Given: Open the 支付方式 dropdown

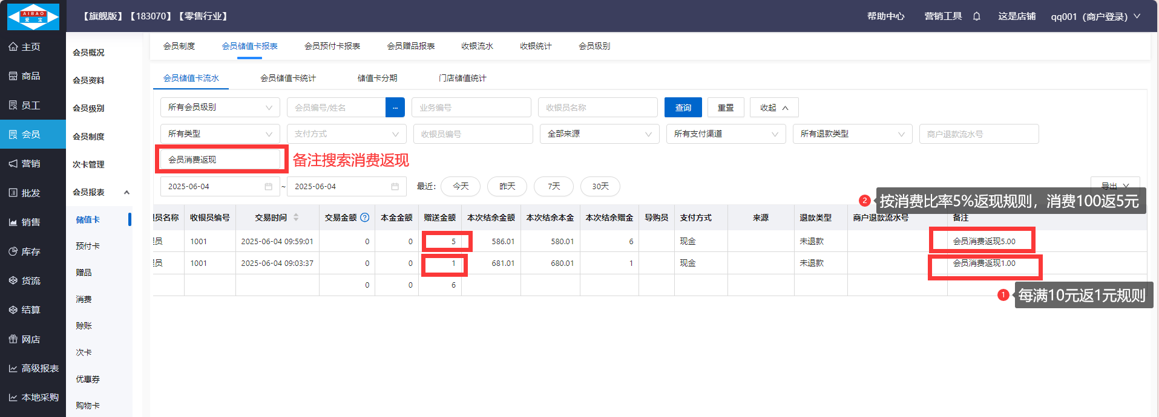Looking at the screenshot, I should (346, 134).
